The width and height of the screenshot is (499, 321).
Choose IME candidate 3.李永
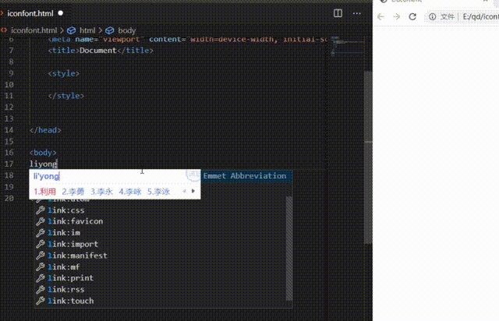102,192
